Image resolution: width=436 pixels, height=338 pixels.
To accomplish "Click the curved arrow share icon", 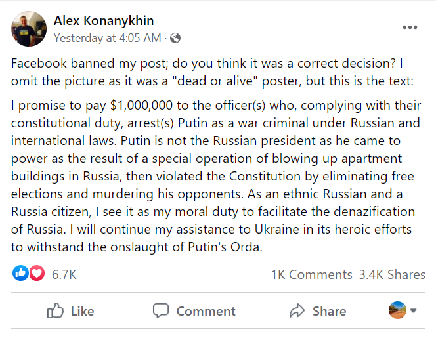I will pos(297,310).
